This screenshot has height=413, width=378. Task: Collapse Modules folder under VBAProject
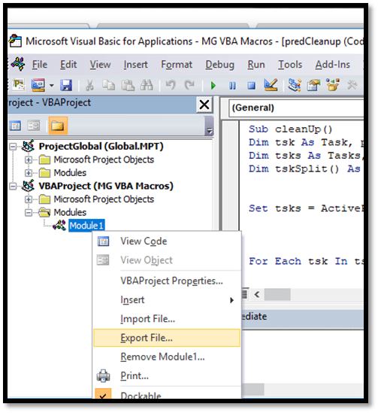coord(28,212)
